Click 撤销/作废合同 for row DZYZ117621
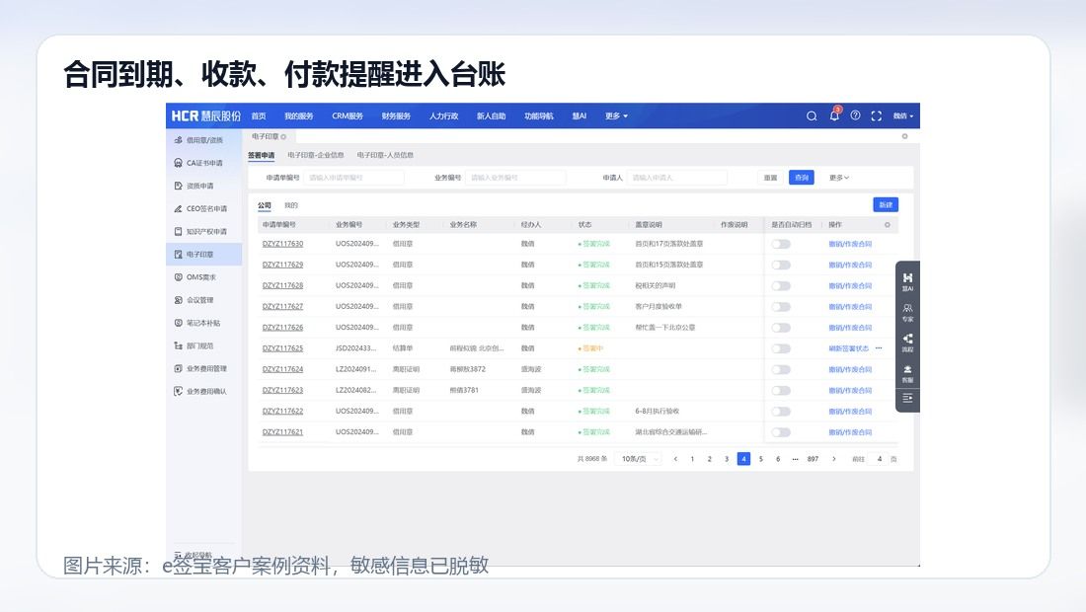 (x=850, y=432)
